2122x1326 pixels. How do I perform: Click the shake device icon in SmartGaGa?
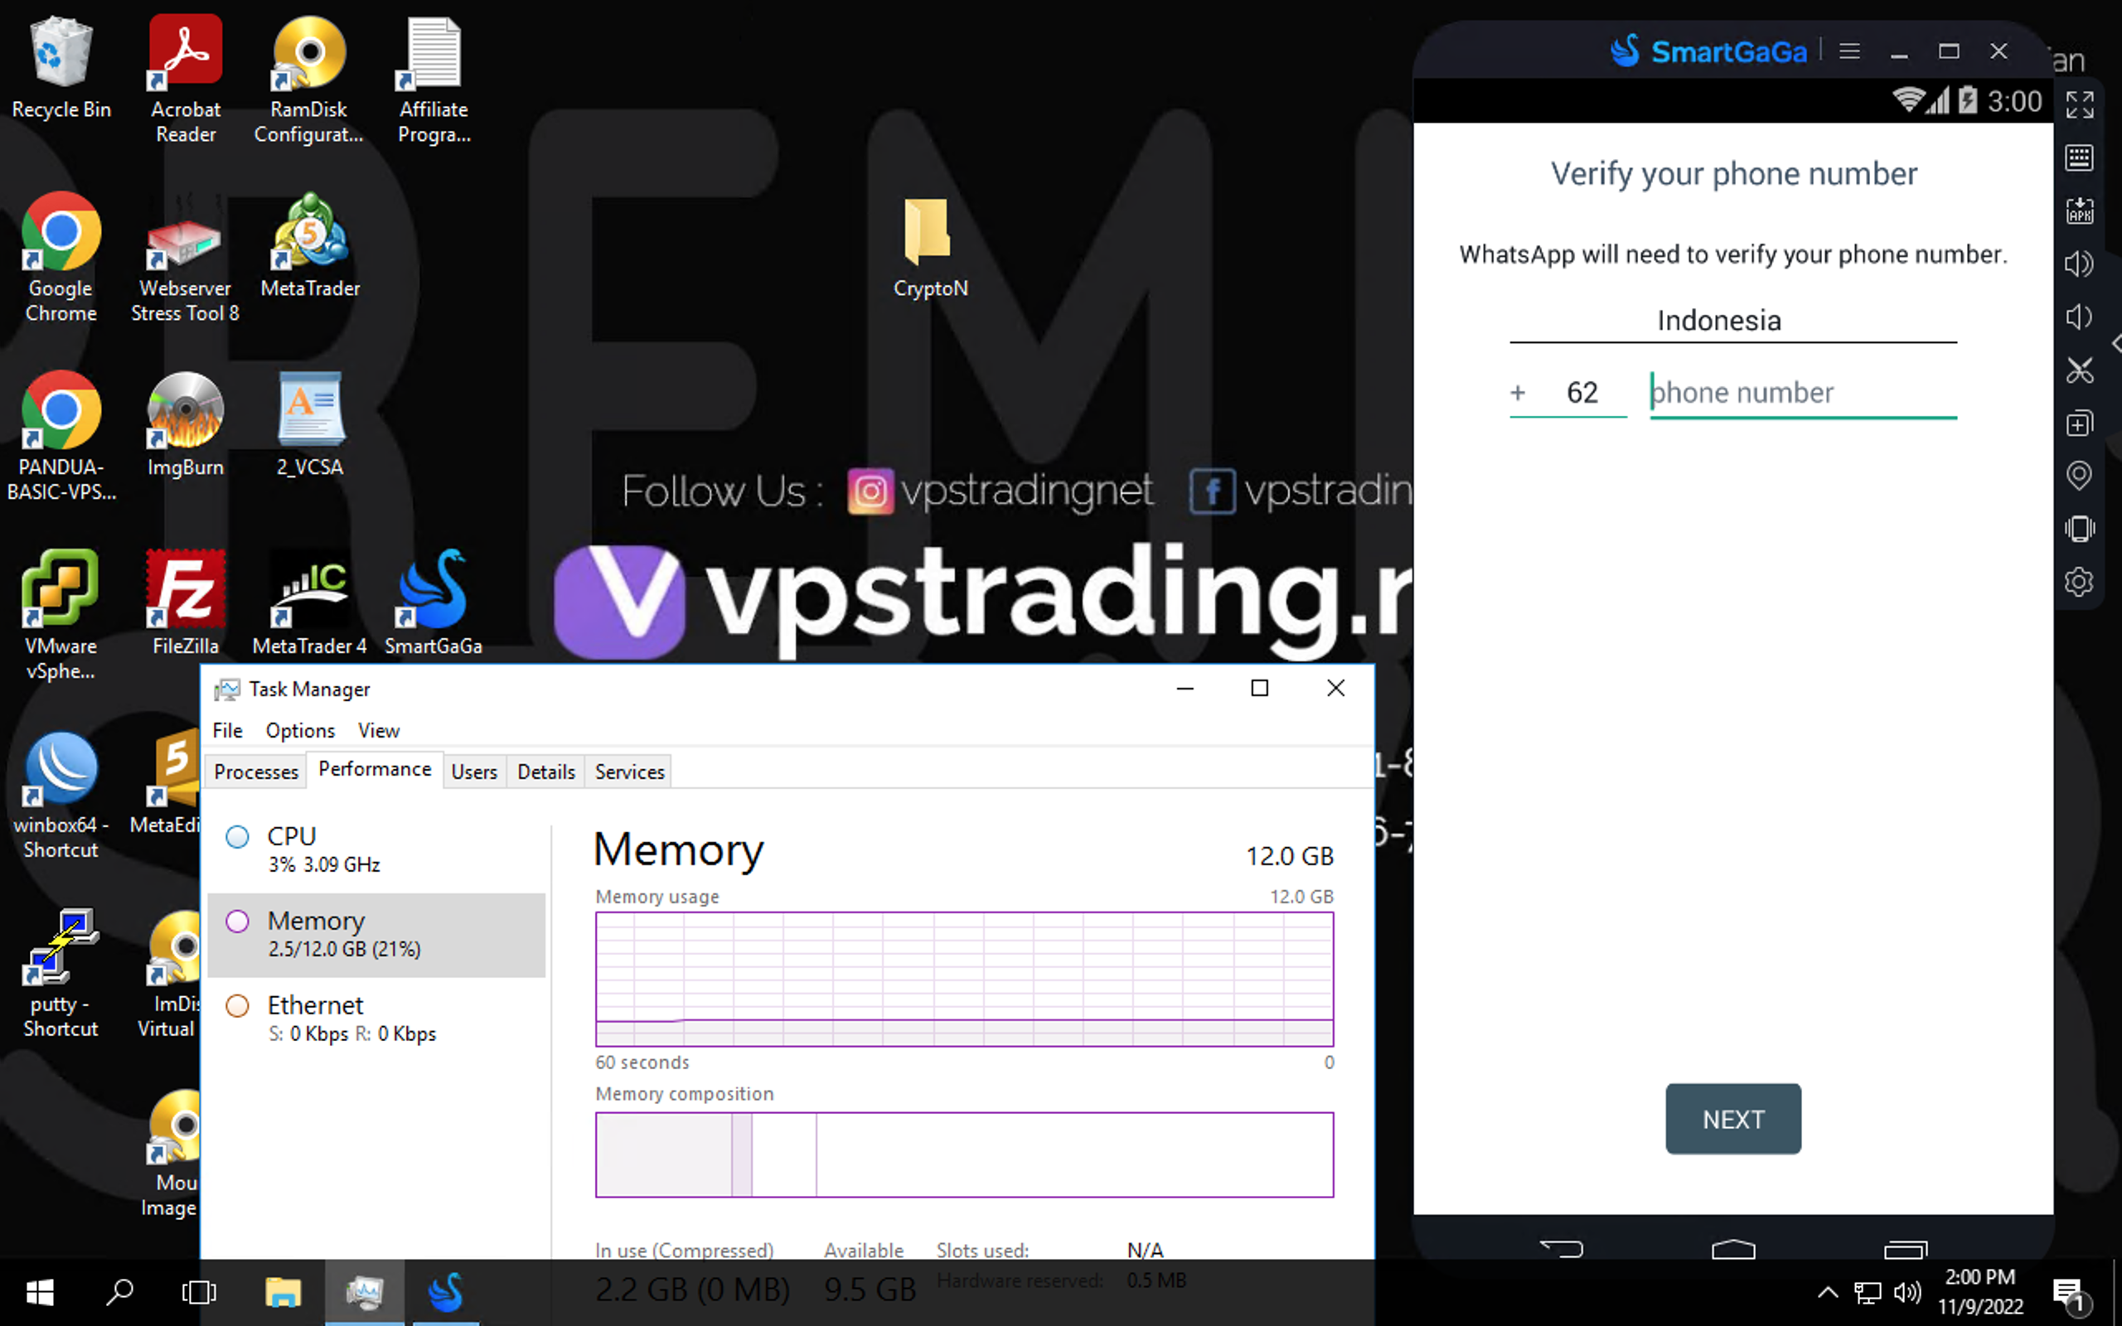(2079, 529)
